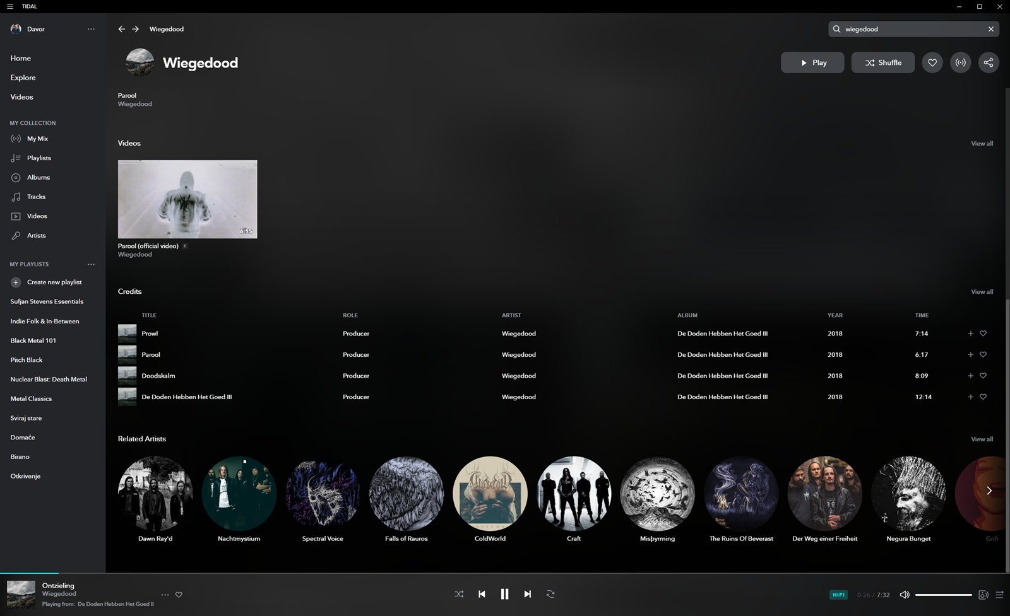Open Videos in My Collection
Viewport: 1010px width, 616px height.
pyautogui.click(x=37, y=216)
